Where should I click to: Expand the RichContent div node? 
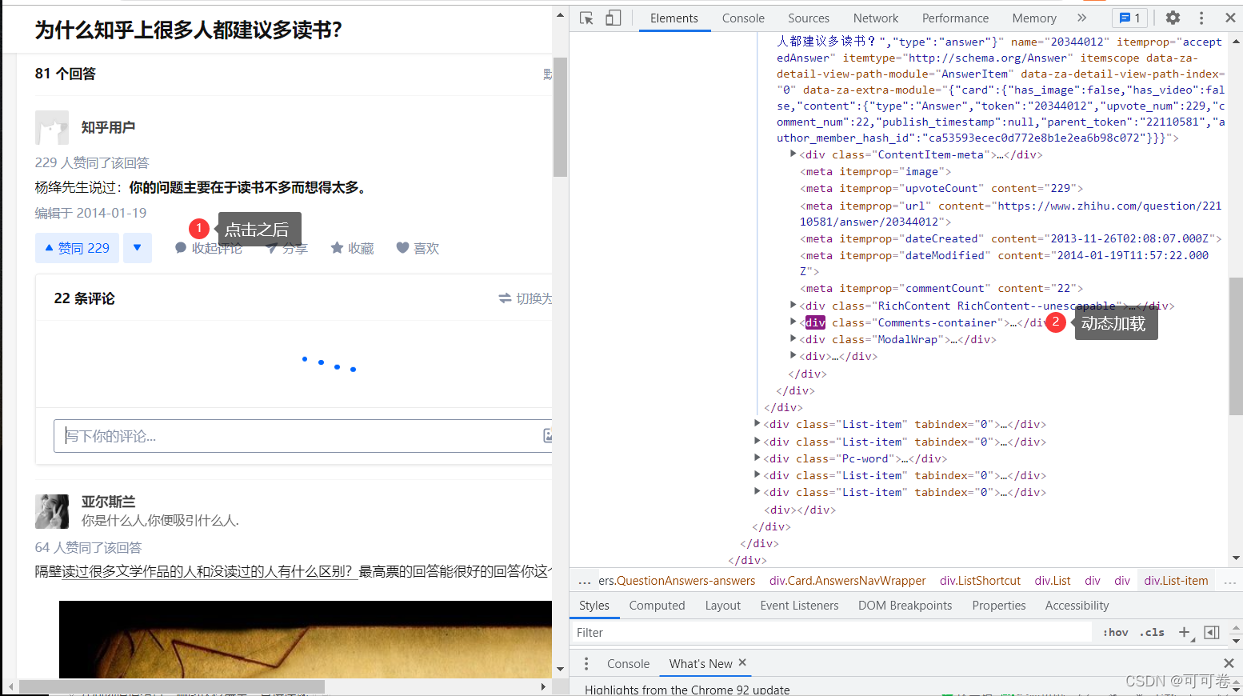(793, 305)
